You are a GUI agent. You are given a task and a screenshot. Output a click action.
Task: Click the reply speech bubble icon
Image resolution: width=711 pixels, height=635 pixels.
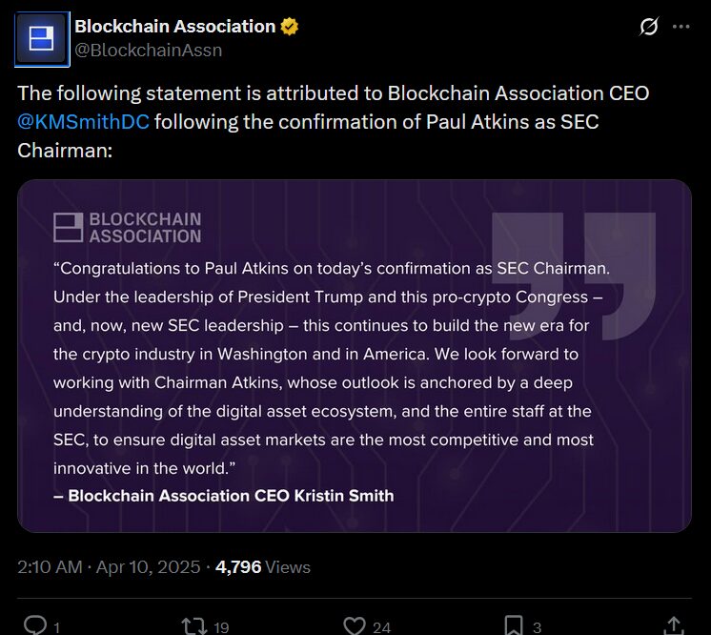(x=34, y=625)
